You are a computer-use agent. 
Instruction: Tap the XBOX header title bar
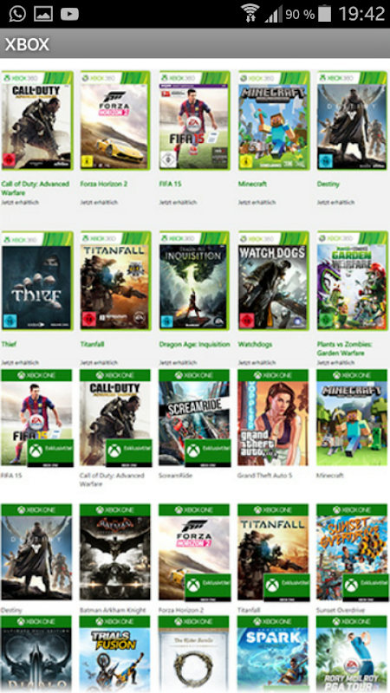[x=195, y=44]
